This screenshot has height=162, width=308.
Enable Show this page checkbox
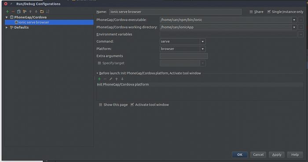tap(101, 105)
